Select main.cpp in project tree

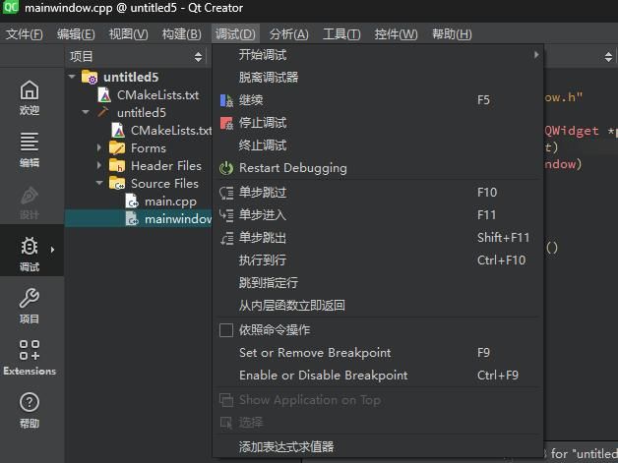(170, 202)
